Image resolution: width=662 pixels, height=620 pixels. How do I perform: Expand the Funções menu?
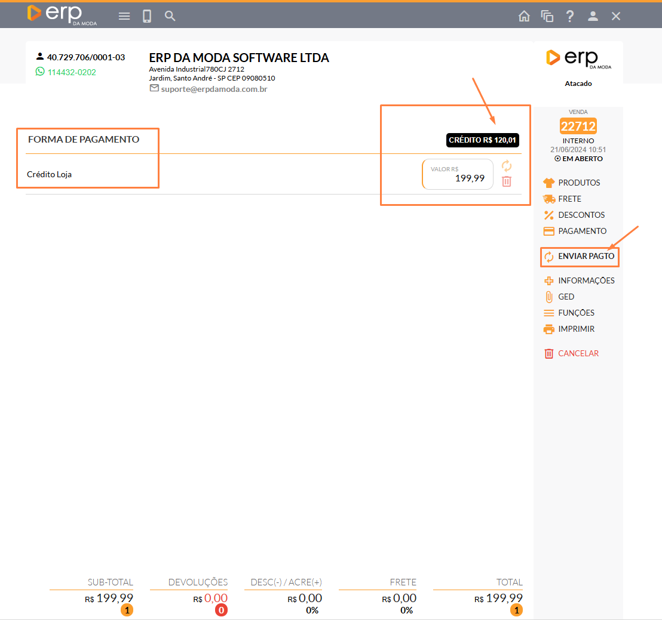click(576, 313)
